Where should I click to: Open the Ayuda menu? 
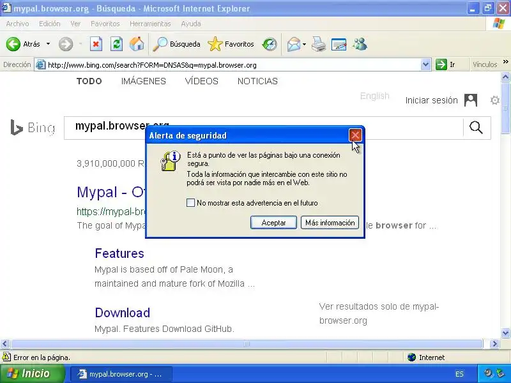click(x=191, y=24)
